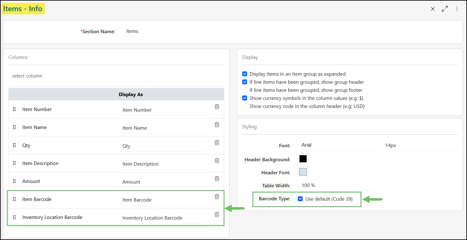467x240 pixels.
Task: Expand the dialog to full screen
Action: pyautogui.click(x=445, y=9)
